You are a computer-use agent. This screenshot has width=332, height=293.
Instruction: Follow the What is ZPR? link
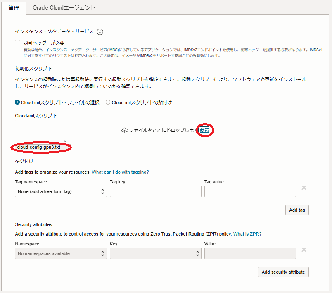point(247,234)
